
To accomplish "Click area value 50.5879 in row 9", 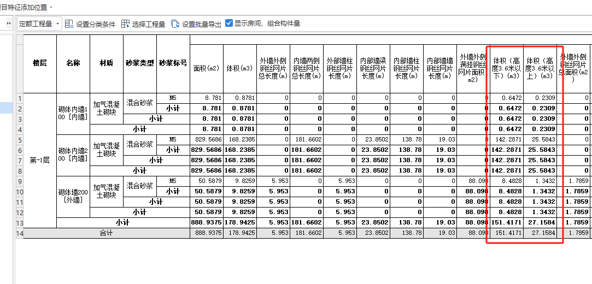I will tap(207, 181).
